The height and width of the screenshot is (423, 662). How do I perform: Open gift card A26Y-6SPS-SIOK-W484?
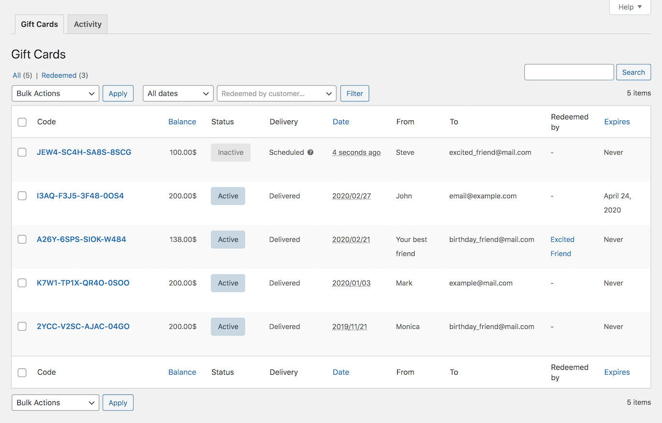point(81,239)
